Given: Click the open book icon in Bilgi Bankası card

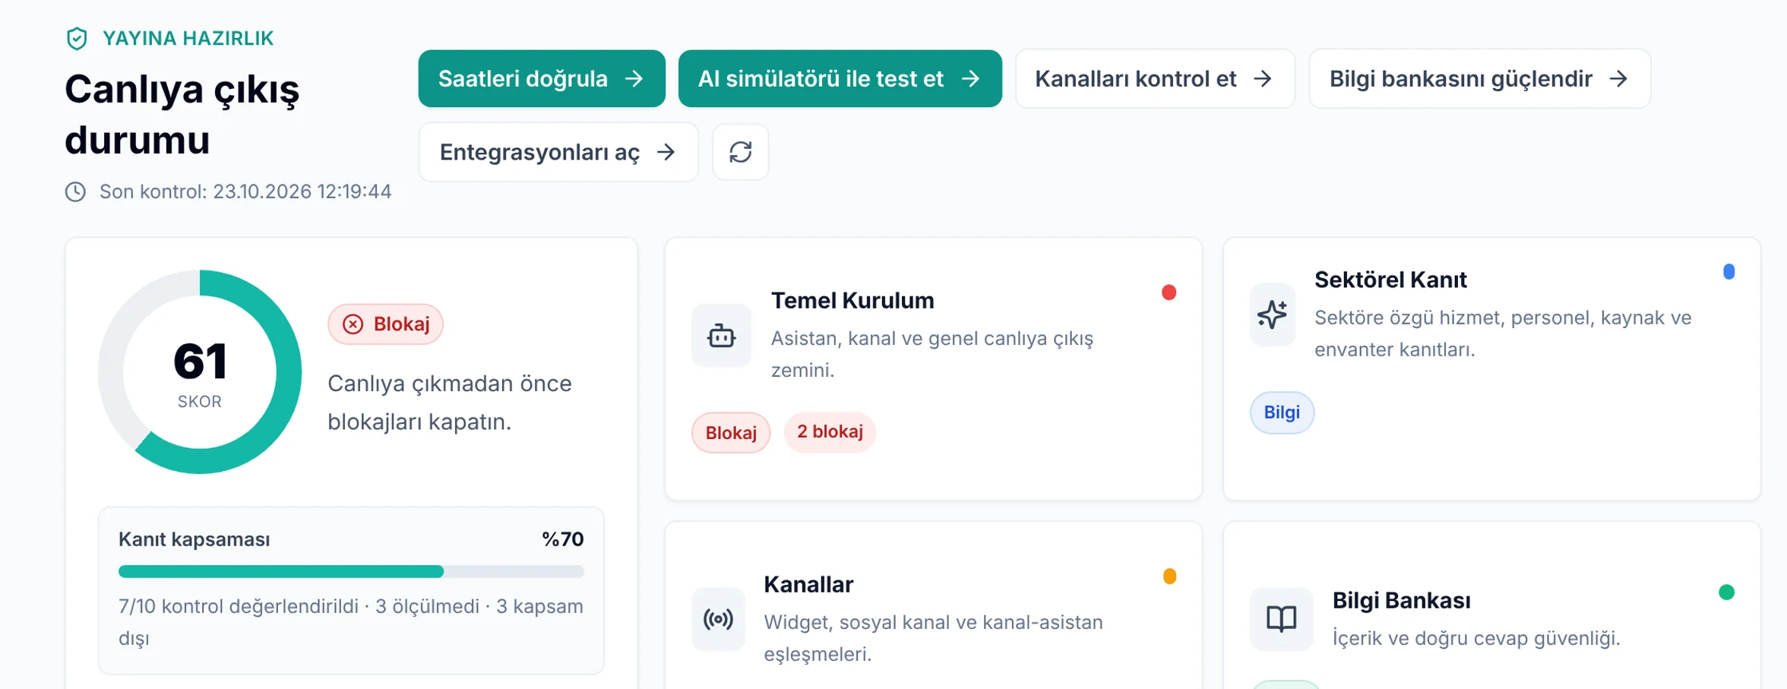Looking at the screenshot, I should (x=1281, y=619).
